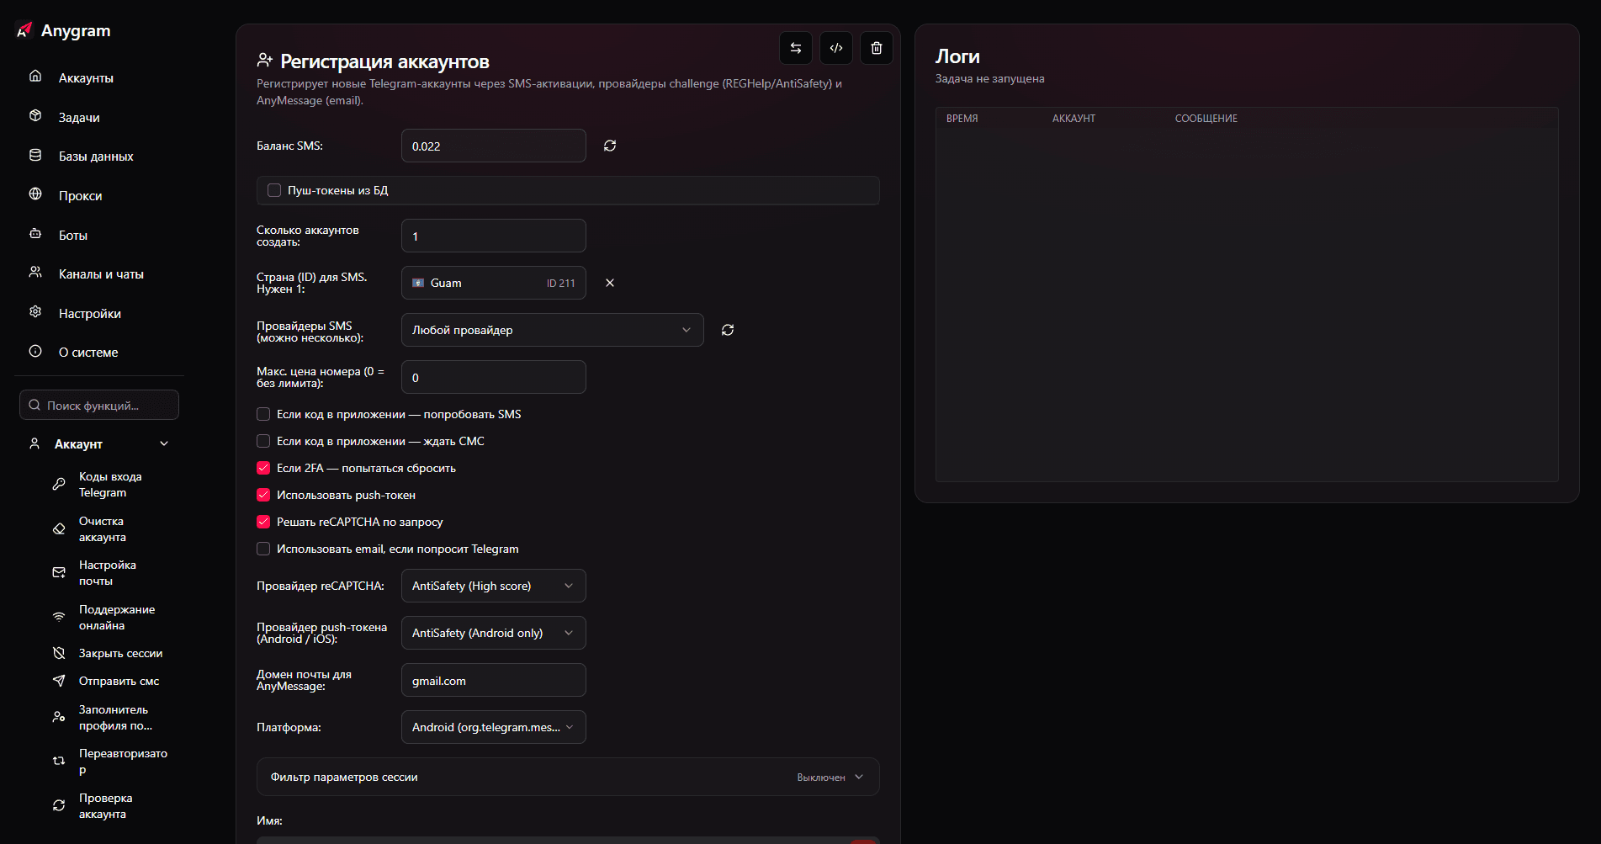Refresh the SMS providers list
The height and width of the screenshot is (844, 1601).
point(728,330)
